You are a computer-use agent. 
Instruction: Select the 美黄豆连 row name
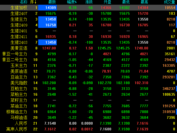(x=19, y=48)
